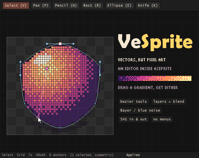Screen dimensions: 199x158
Task: Click "[1 selected, symmetric]" status text
Action: (x=92, y=155)
